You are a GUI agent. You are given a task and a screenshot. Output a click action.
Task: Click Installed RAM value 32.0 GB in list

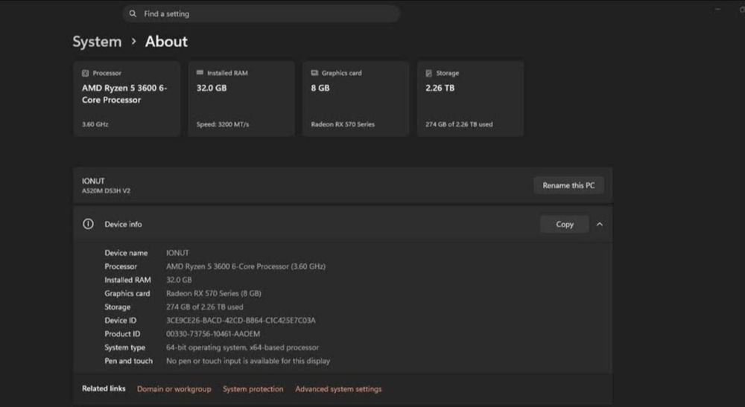click(x=179, y=280)
